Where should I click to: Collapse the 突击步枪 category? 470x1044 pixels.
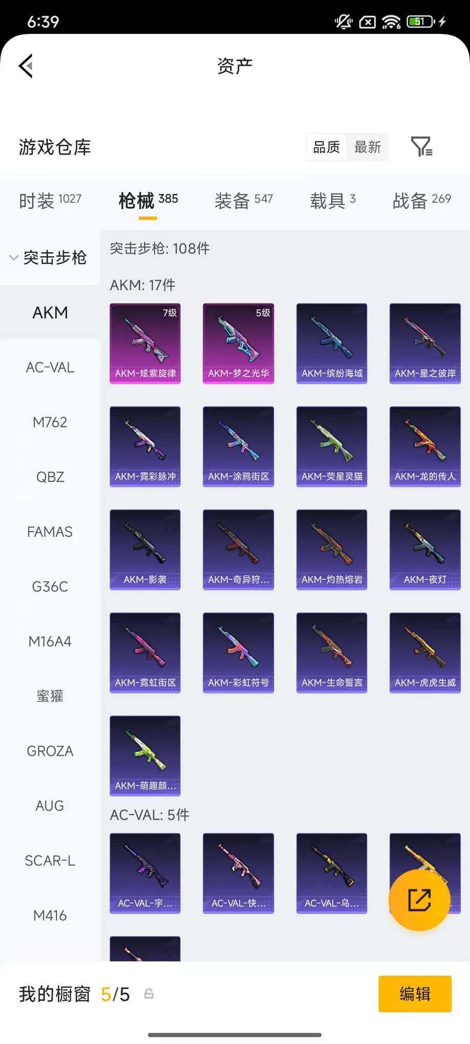(50, 257)
